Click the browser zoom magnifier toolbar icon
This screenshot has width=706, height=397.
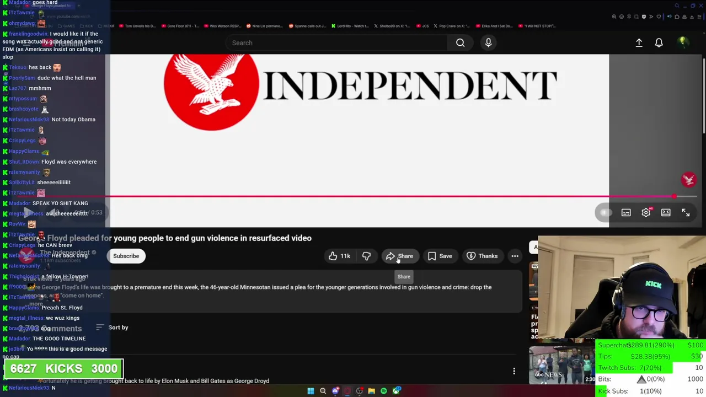[x=614, y=17]
